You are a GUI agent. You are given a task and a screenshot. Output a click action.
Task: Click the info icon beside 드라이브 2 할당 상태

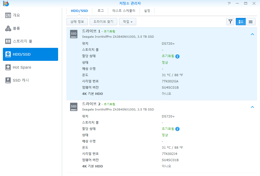[178, 129]
